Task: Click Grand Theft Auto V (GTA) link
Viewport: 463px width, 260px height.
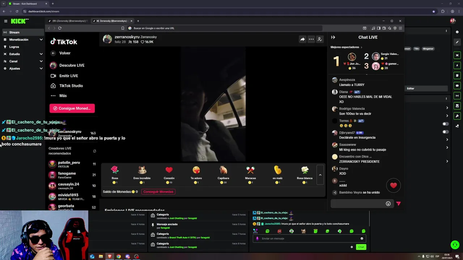Action: pos(182,238)
